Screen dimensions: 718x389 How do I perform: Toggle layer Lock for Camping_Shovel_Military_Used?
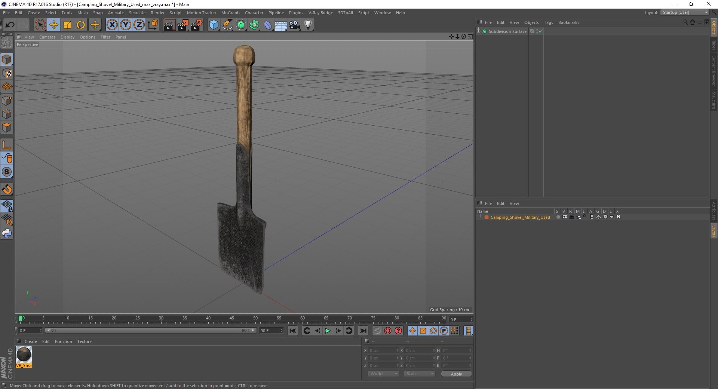point(584,217)
